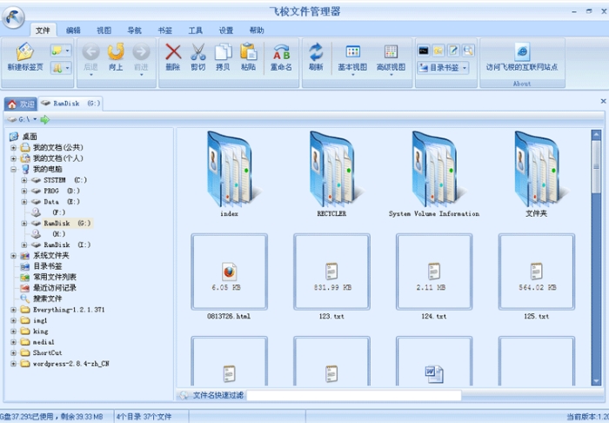Viewport: 609px width, 423px height.
Task: Click the Back (后退) arrow icon
Action: pos(90,51)
